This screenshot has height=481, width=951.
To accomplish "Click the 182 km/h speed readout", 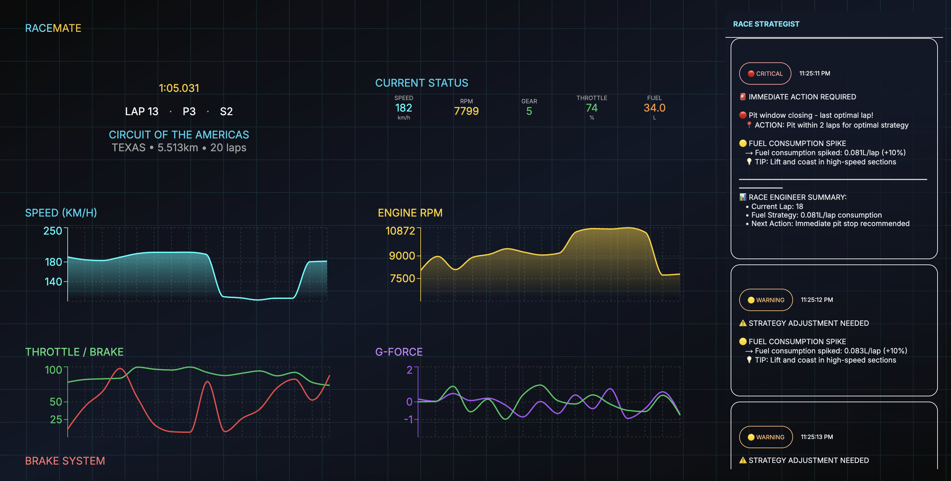I will pos(403,108).
